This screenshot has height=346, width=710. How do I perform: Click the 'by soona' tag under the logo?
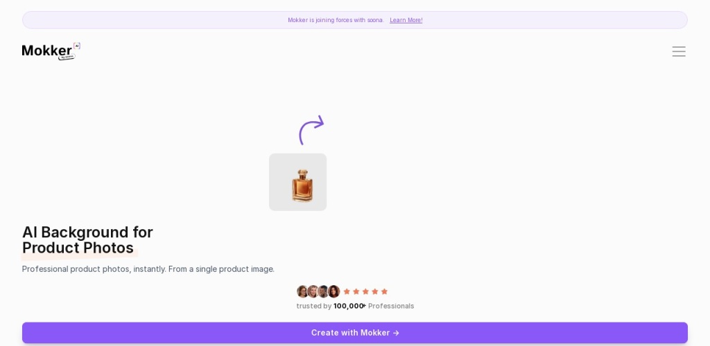click(67, 57)
